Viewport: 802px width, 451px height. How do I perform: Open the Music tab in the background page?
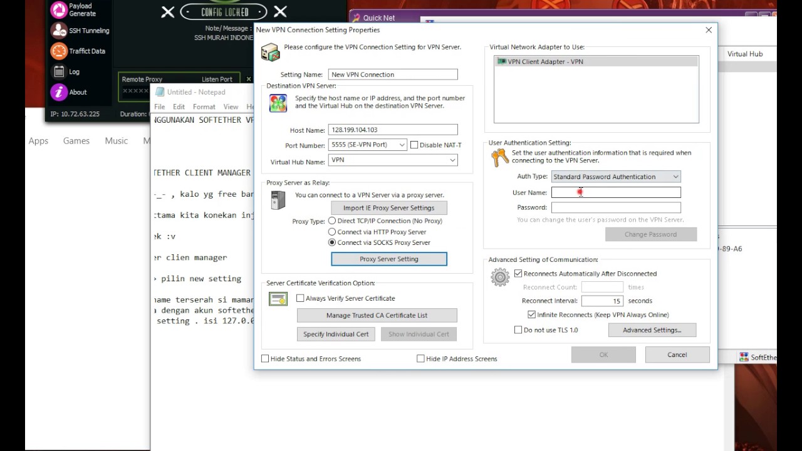tap(116, 141)
